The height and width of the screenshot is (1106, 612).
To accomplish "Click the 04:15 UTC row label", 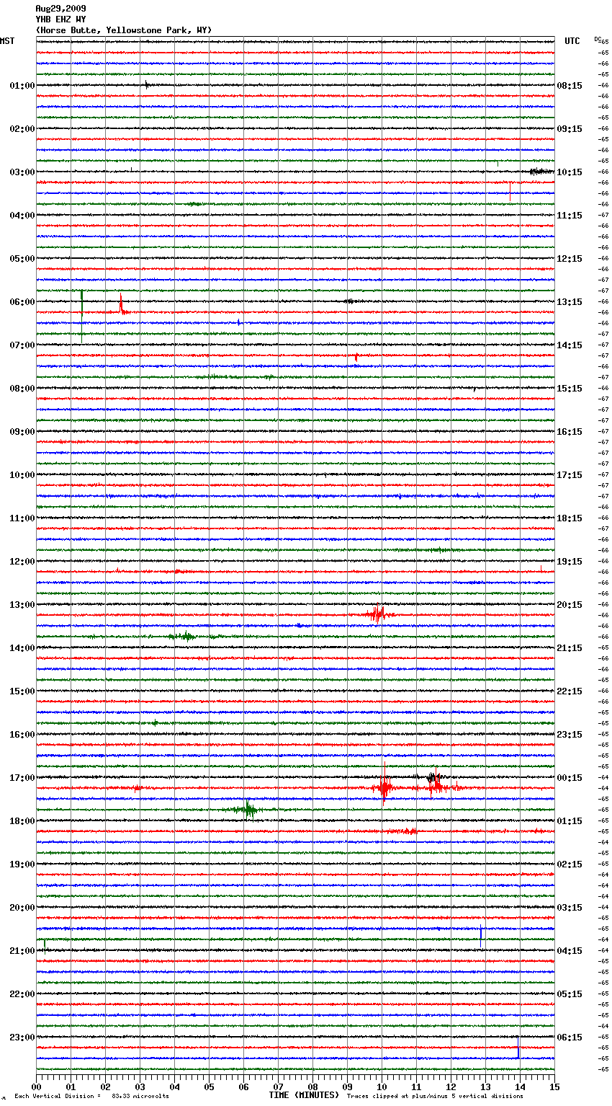I will tap(570, 951).
